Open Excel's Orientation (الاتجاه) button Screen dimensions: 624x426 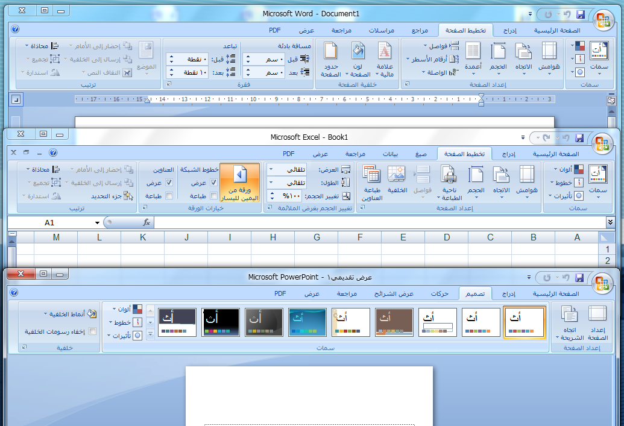tap(502, 182)
